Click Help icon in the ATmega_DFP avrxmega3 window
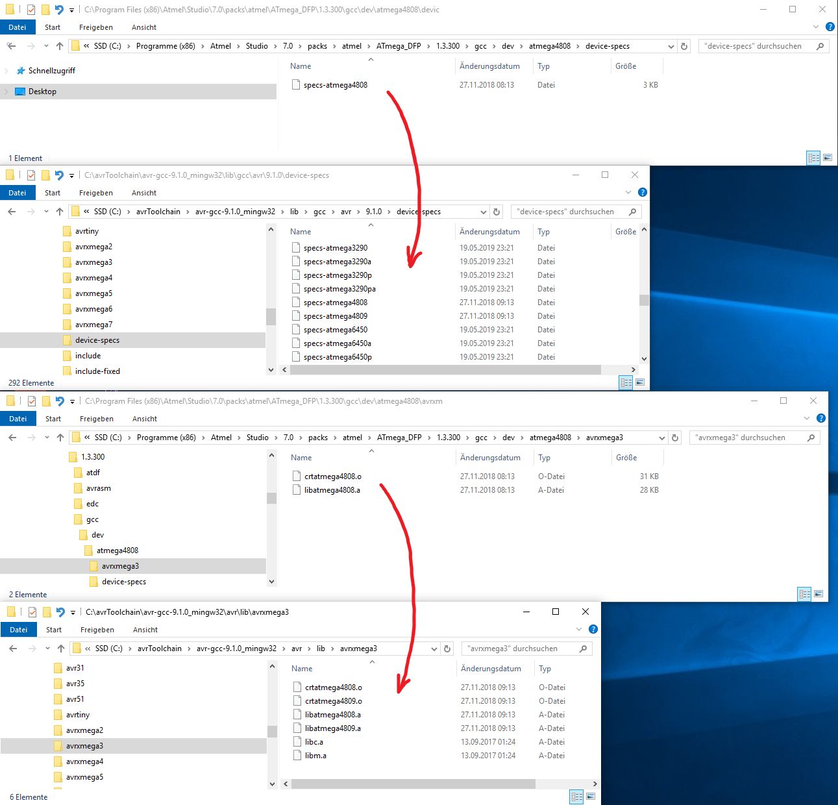This screenshot has width=838, height=805. tap(821, 418)
